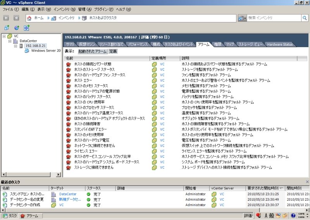Select the スタンバイの終了エラー alarm
310x220 pixels.
(x=90, y=130)
